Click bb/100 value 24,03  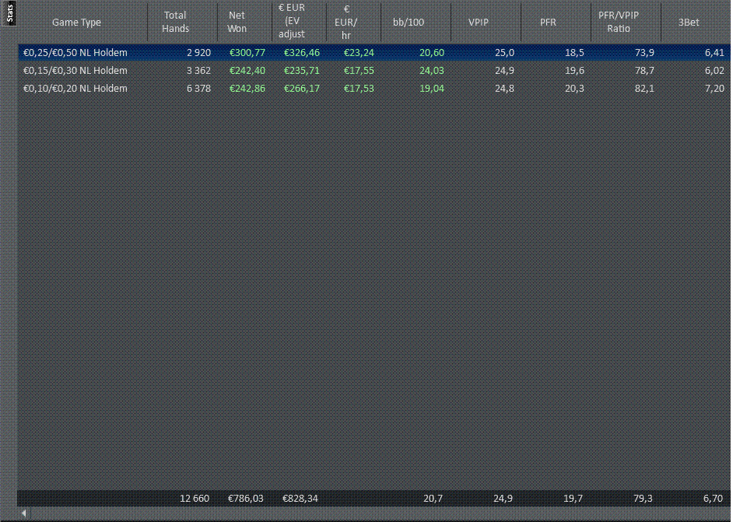point(432,71)
